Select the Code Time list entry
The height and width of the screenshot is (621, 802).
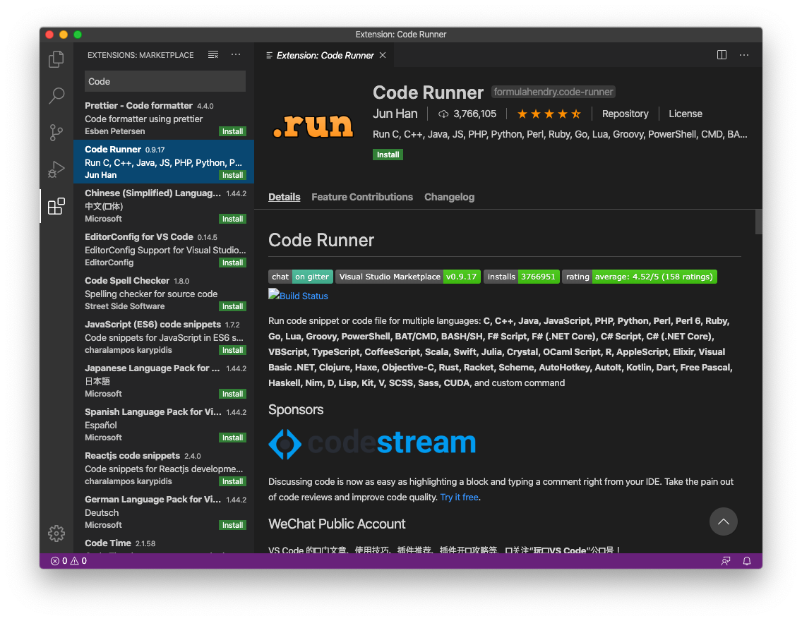point(164,544)
